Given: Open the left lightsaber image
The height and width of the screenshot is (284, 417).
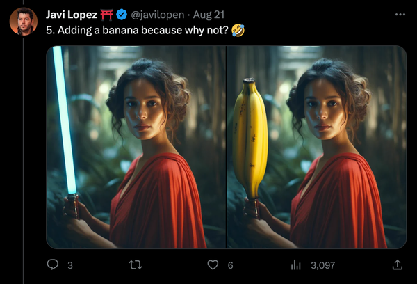Looking at the screenshot, I should click(x=136, y=147).
